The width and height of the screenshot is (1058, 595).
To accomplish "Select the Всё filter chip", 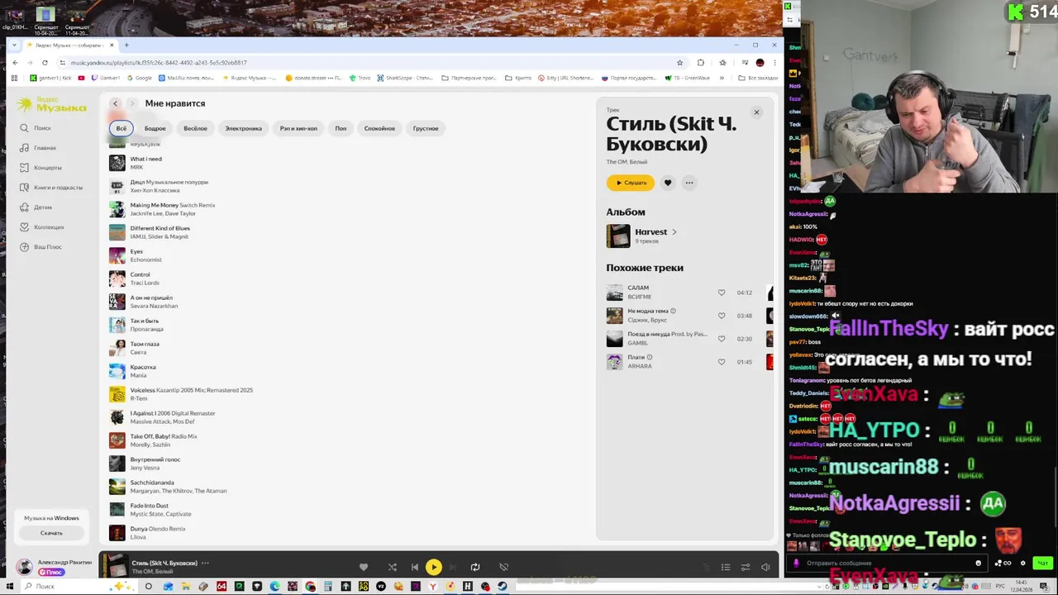I will coord(121,128).
